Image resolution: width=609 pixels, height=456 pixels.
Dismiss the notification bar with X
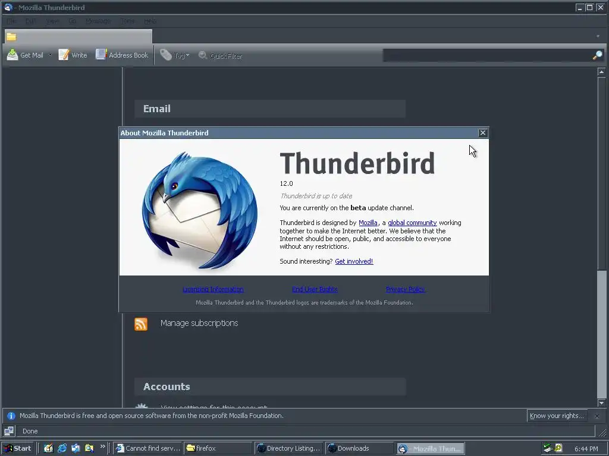(597, 416)
